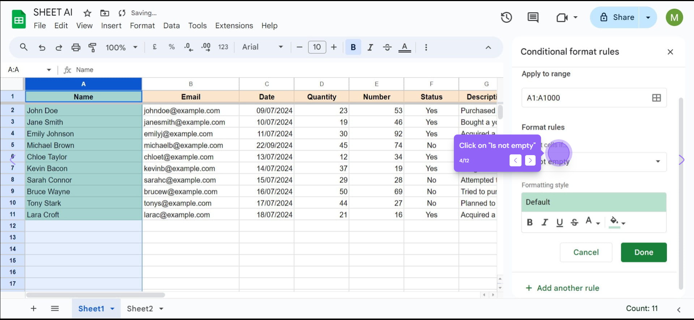
Task: Add a new sheet with plus
Action: [x=33, y=308]
